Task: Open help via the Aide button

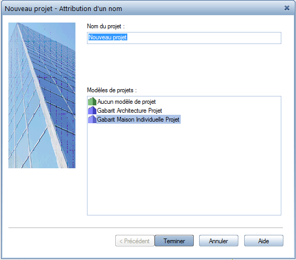Action: (264, 241)
